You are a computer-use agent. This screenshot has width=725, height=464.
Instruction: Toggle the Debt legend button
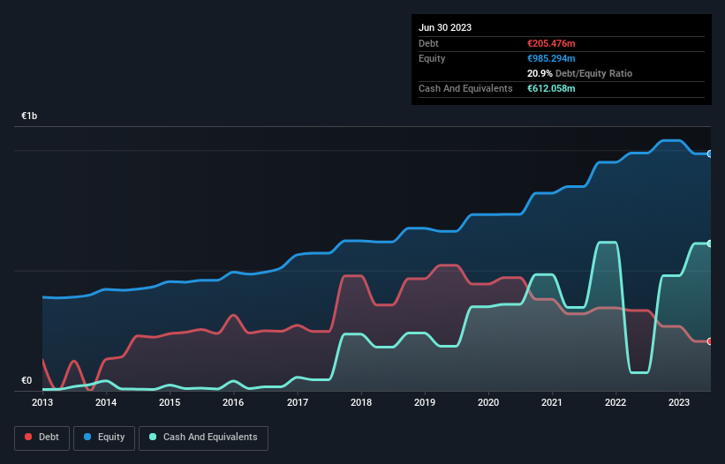[42, 438]
